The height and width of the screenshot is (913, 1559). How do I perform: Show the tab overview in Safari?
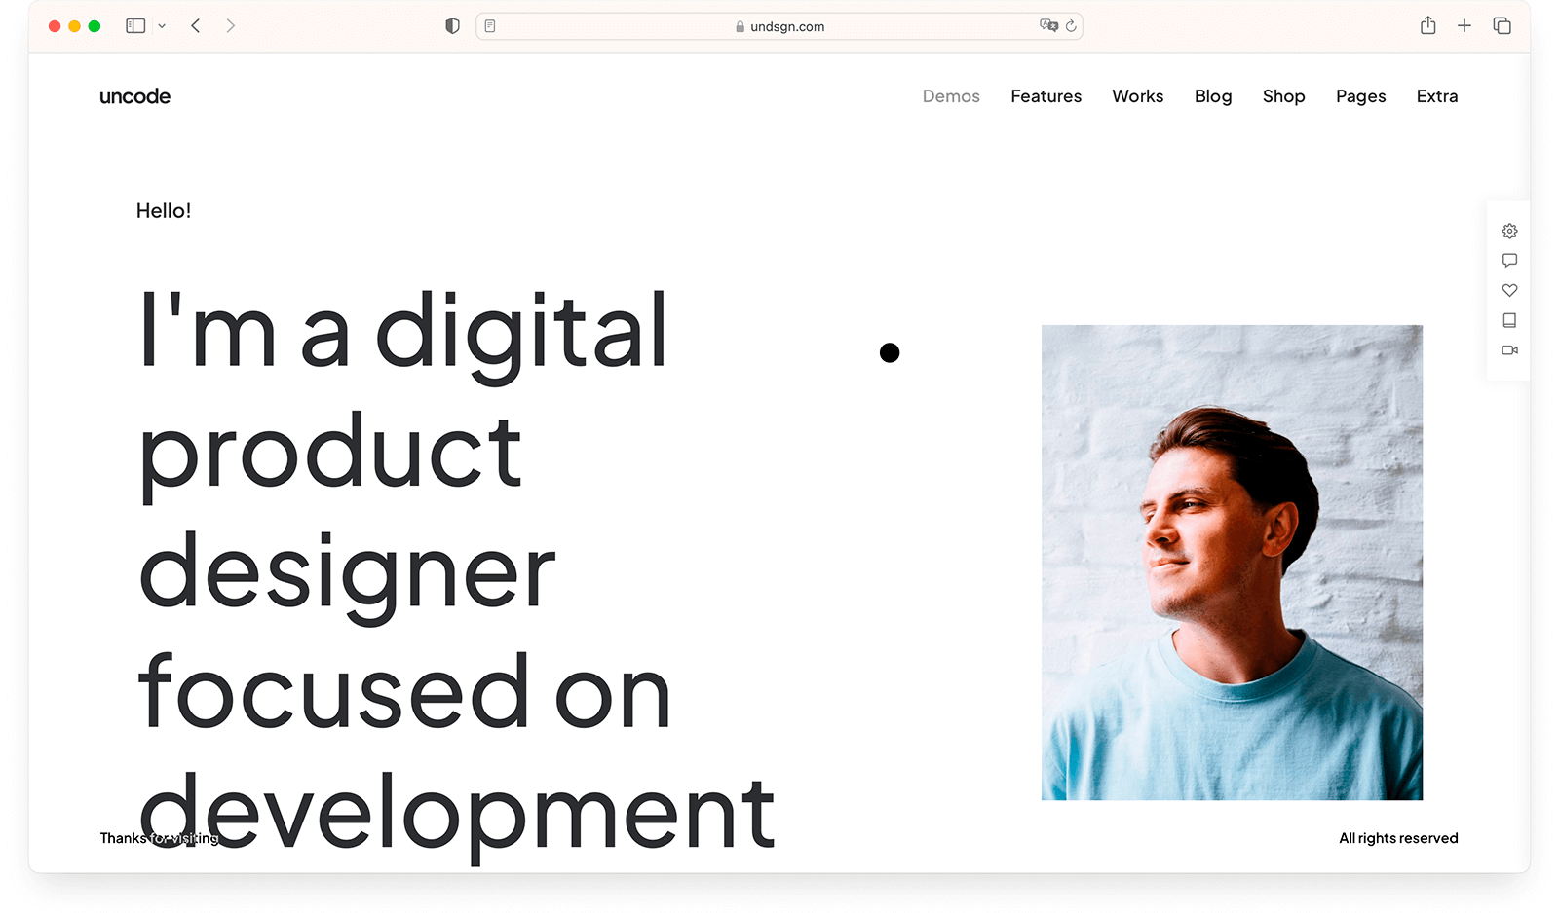1502,26
